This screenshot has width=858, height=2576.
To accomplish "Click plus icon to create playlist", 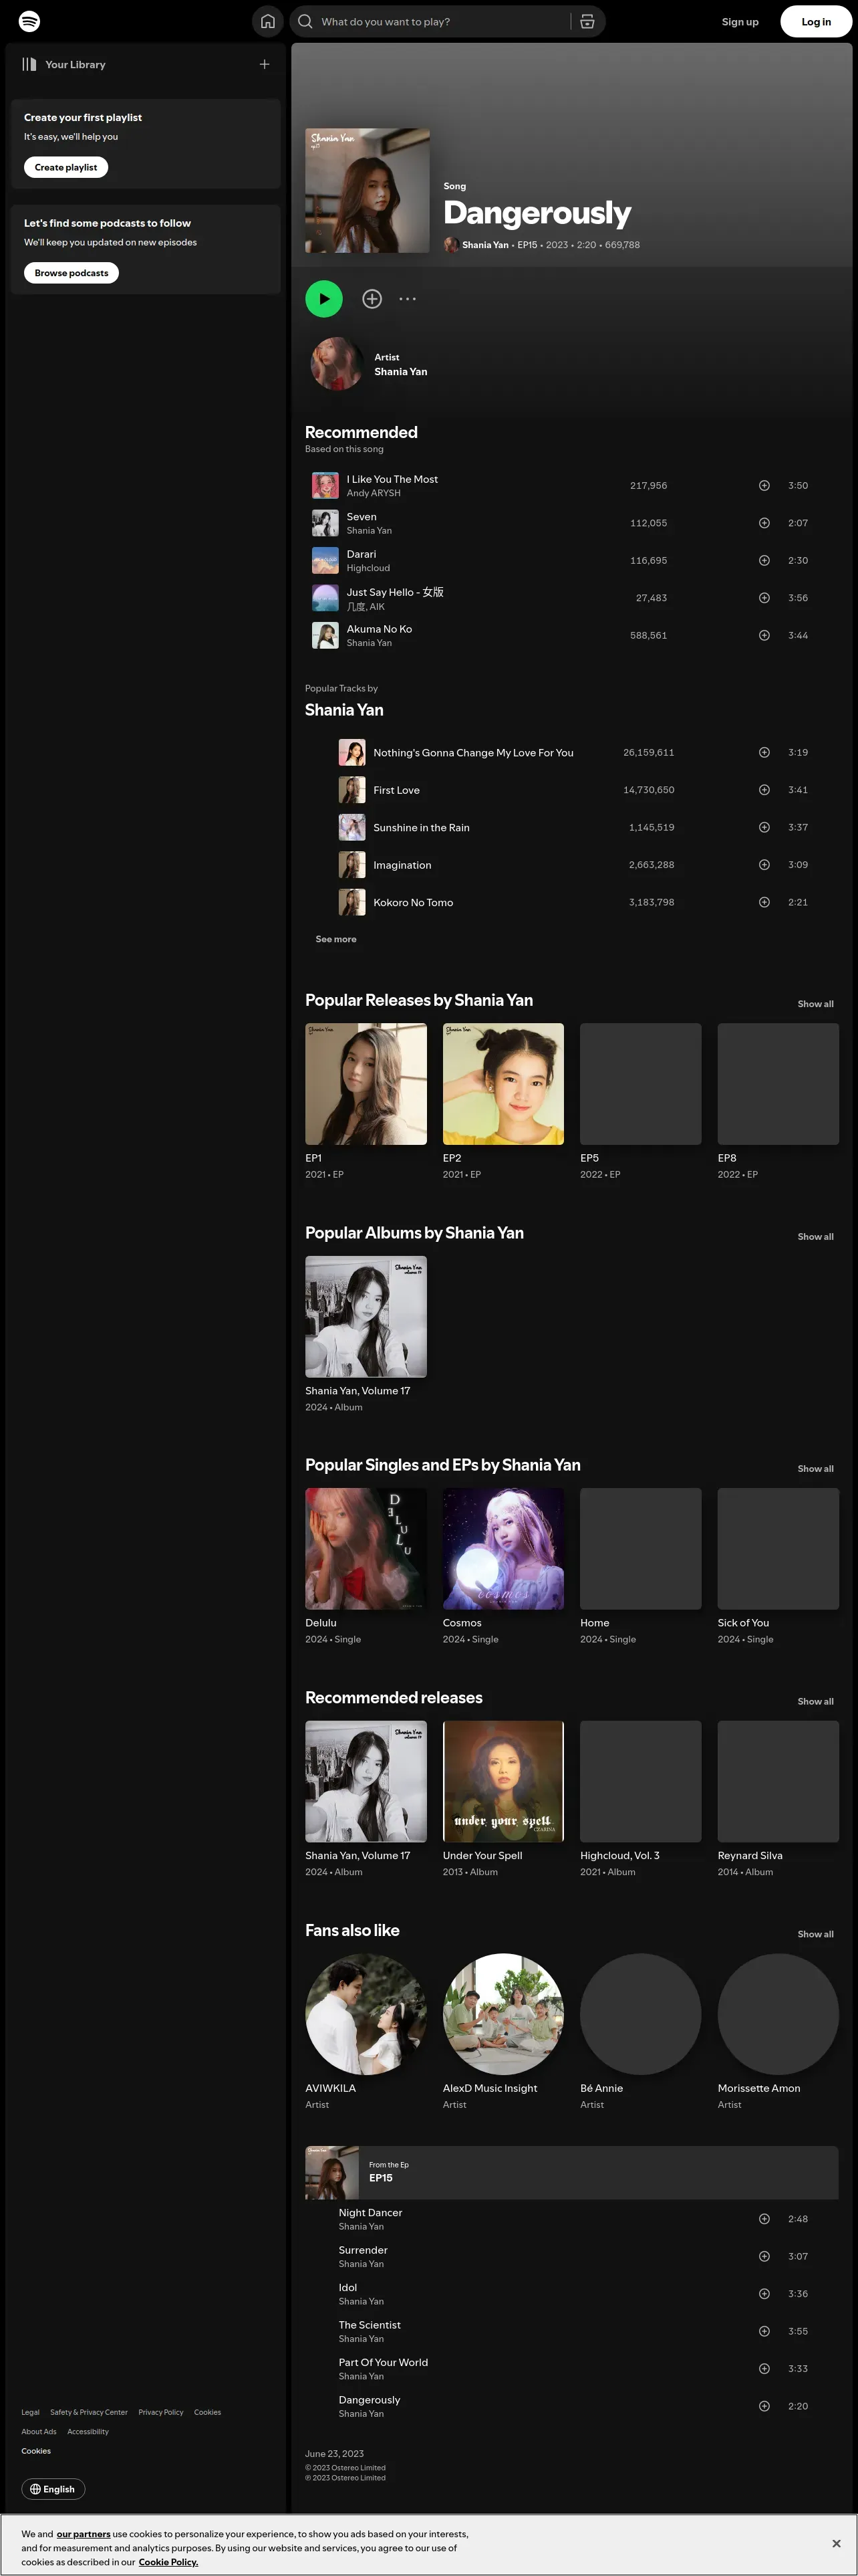I will (265, 64).
